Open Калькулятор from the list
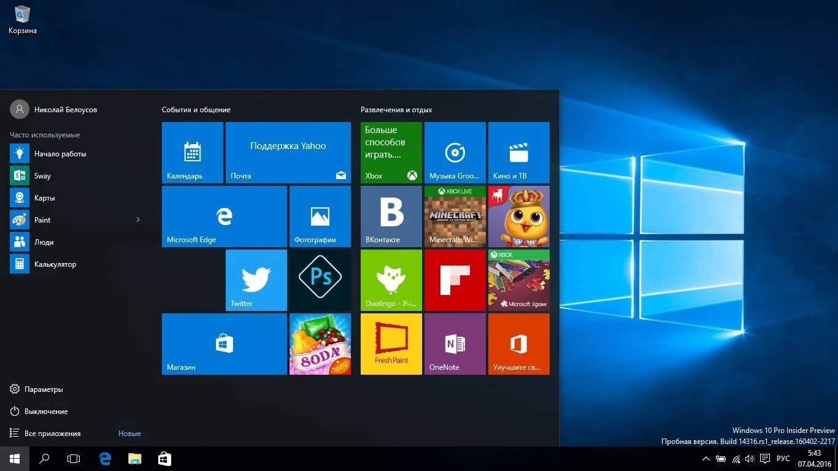 [x=76, y=264]
